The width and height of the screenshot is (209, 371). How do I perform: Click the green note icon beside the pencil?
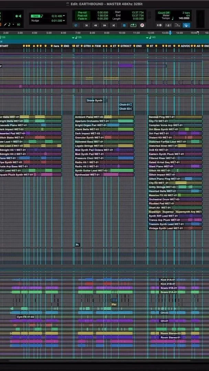tap(10, 24)
